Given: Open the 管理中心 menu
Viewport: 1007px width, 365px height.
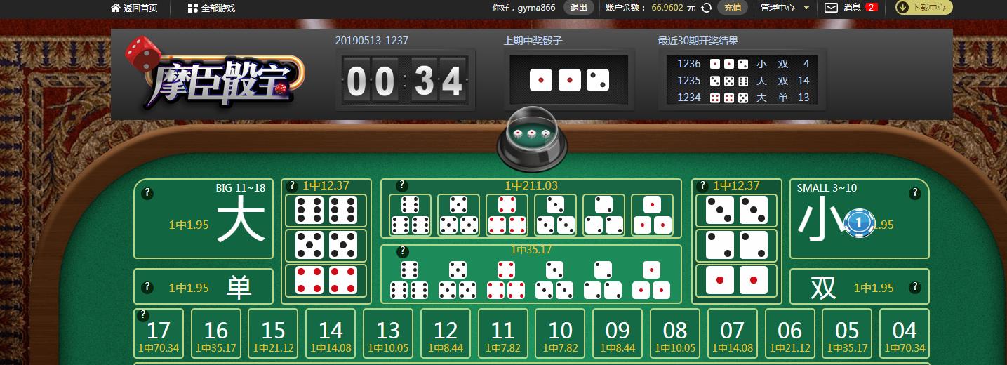Looking at the screenshot, I should point(778,8).
